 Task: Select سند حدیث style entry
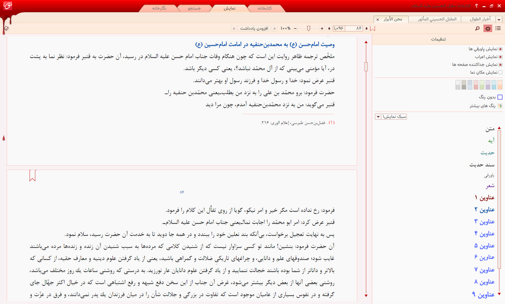point(482,164)
